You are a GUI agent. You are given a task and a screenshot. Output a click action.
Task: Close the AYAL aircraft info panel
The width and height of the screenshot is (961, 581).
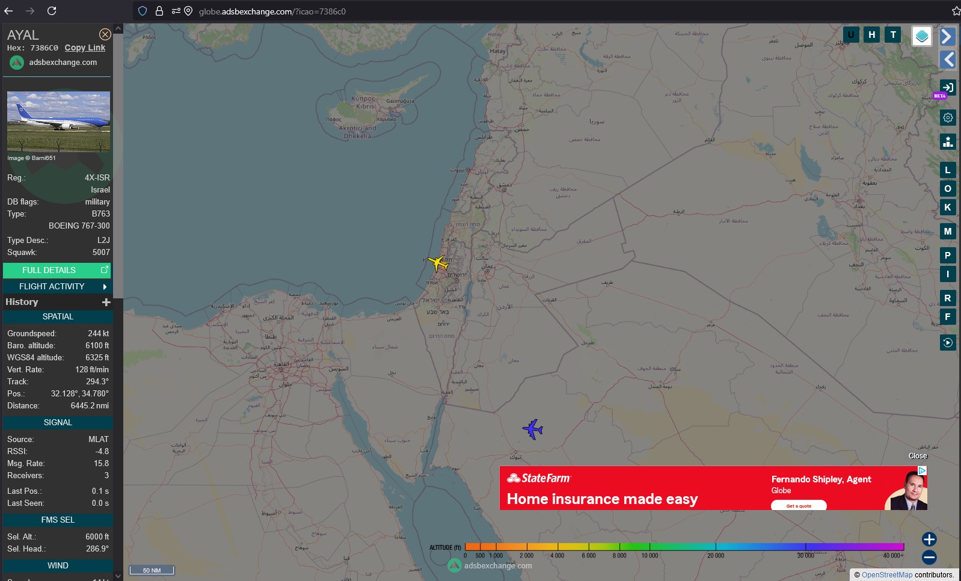tap(105, 34)
